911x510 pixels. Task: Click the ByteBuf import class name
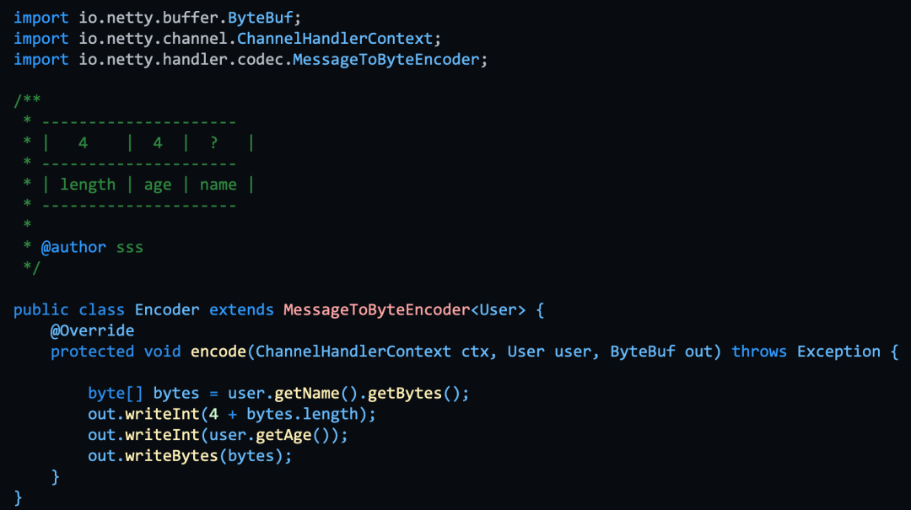(x=261, y=18)
